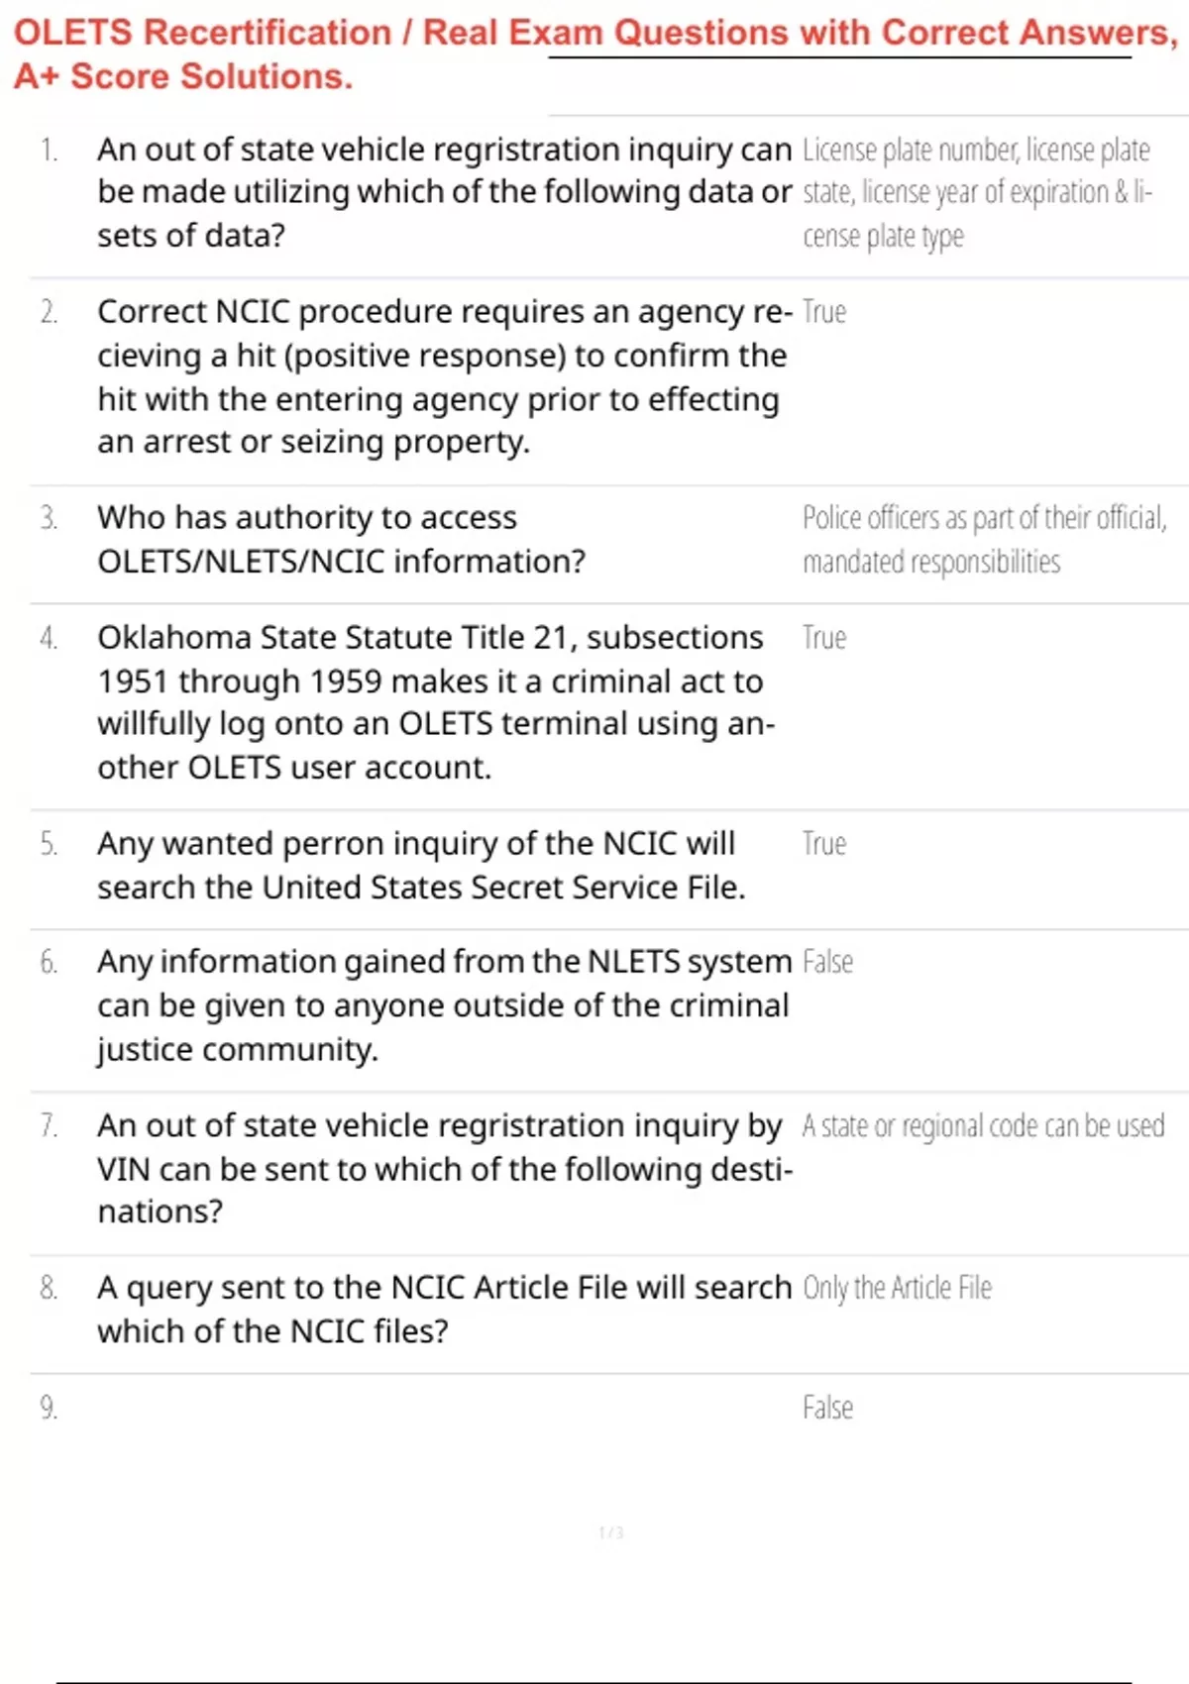The image size is (1189, 1684).
Task: Select the United States Secret Service File question
Action: [x=421, y=865]
